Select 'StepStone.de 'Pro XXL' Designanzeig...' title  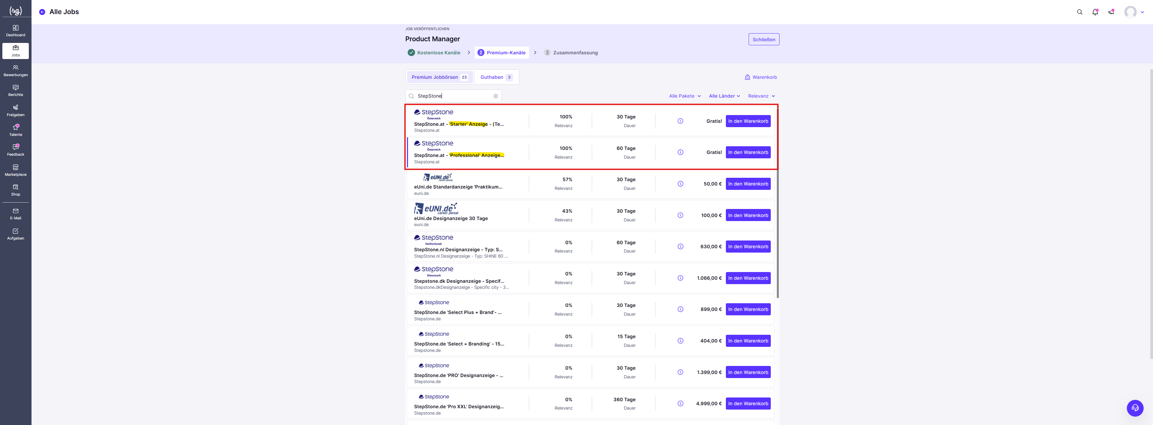[x=459, y=407]
